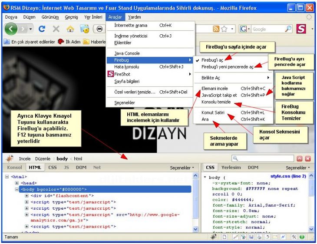Click the FireShot S icon in toolbar
Viewport: 317px width, 244px height.
click(301, 29)
